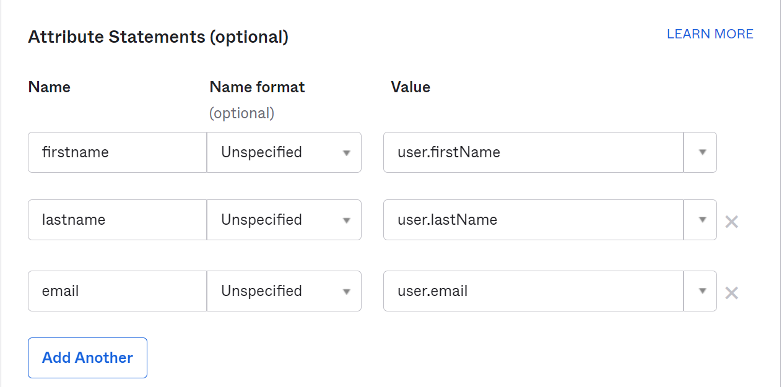Click the Name format column label
This screenshot has height=387, width=782.
[x=257, y=87]
